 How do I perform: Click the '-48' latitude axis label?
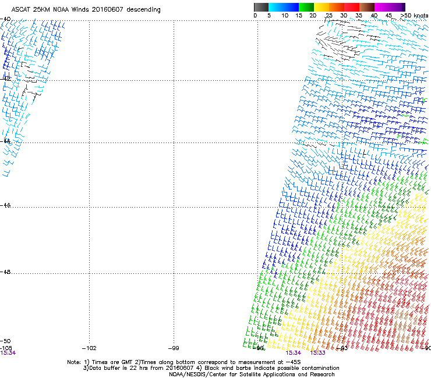[x=5, y=272]
